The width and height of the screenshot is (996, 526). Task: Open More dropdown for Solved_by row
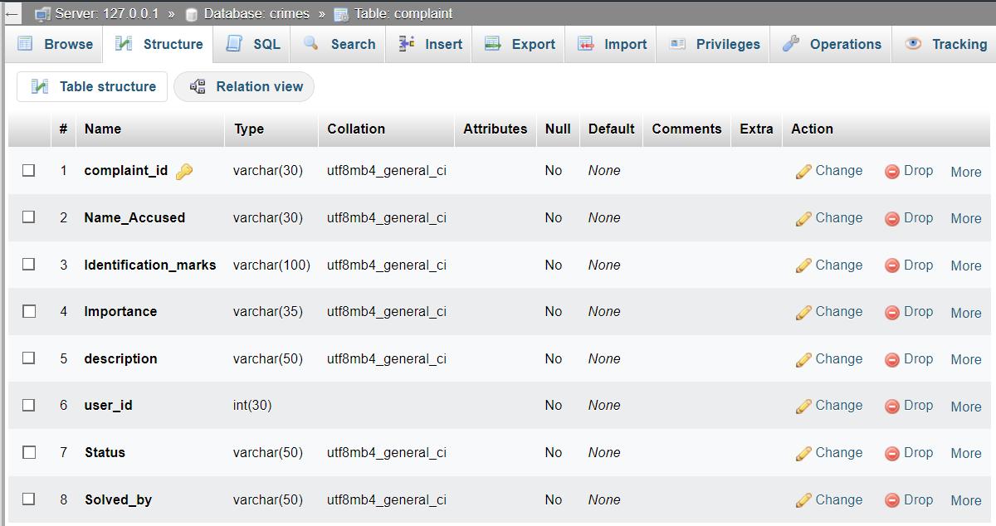[x=965, y=500]
